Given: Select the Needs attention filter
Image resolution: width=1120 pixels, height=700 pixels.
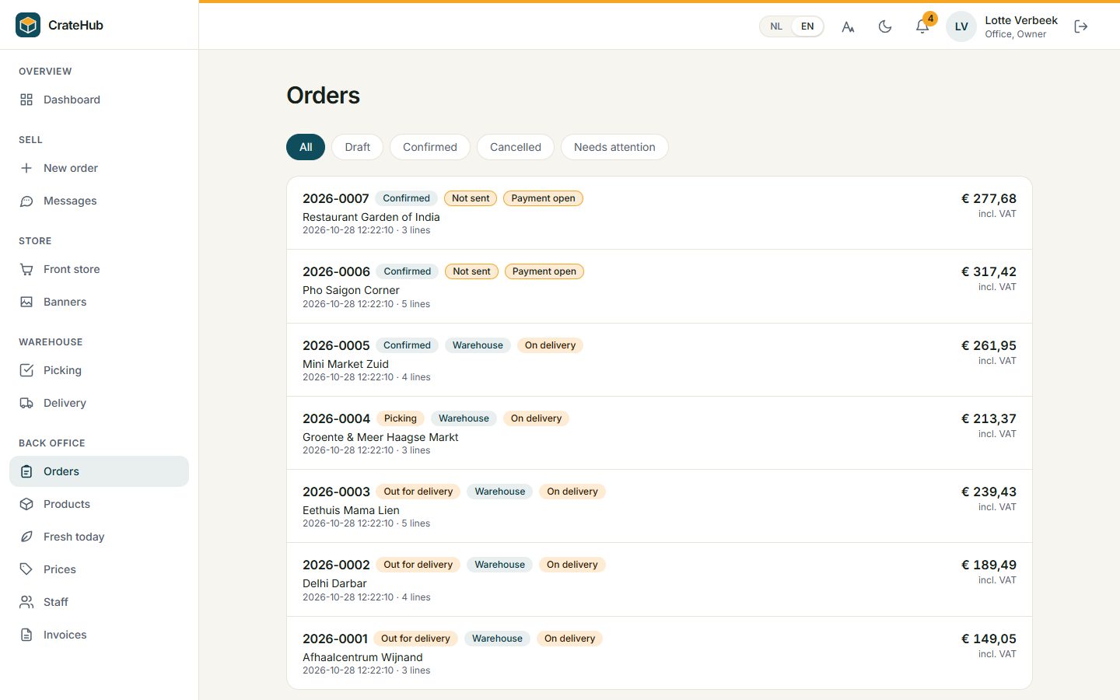Looking at the screenshot, I should pyautogui.click(x=614, y=147).
